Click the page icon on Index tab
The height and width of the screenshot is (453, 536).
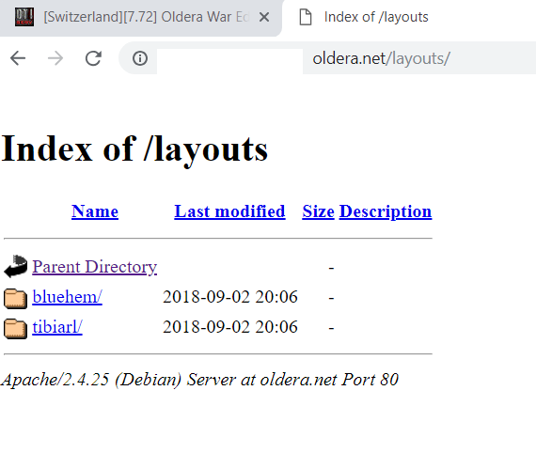[306, 17]
